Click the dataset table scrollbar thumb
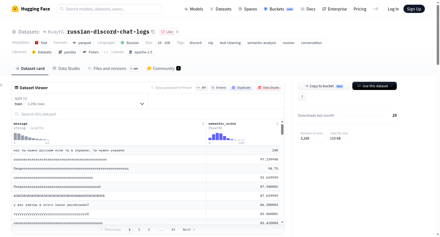 click(282, 129)
